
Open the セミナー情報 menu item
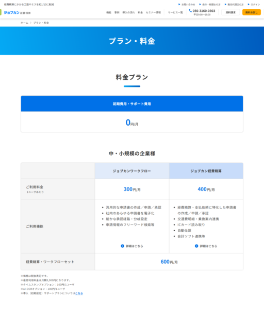(x=153, y=12)
